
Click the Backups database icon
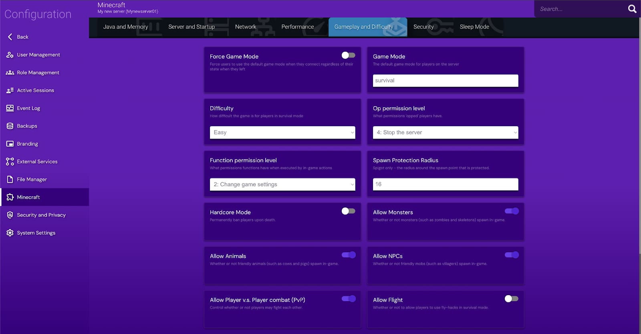point(10,126)
